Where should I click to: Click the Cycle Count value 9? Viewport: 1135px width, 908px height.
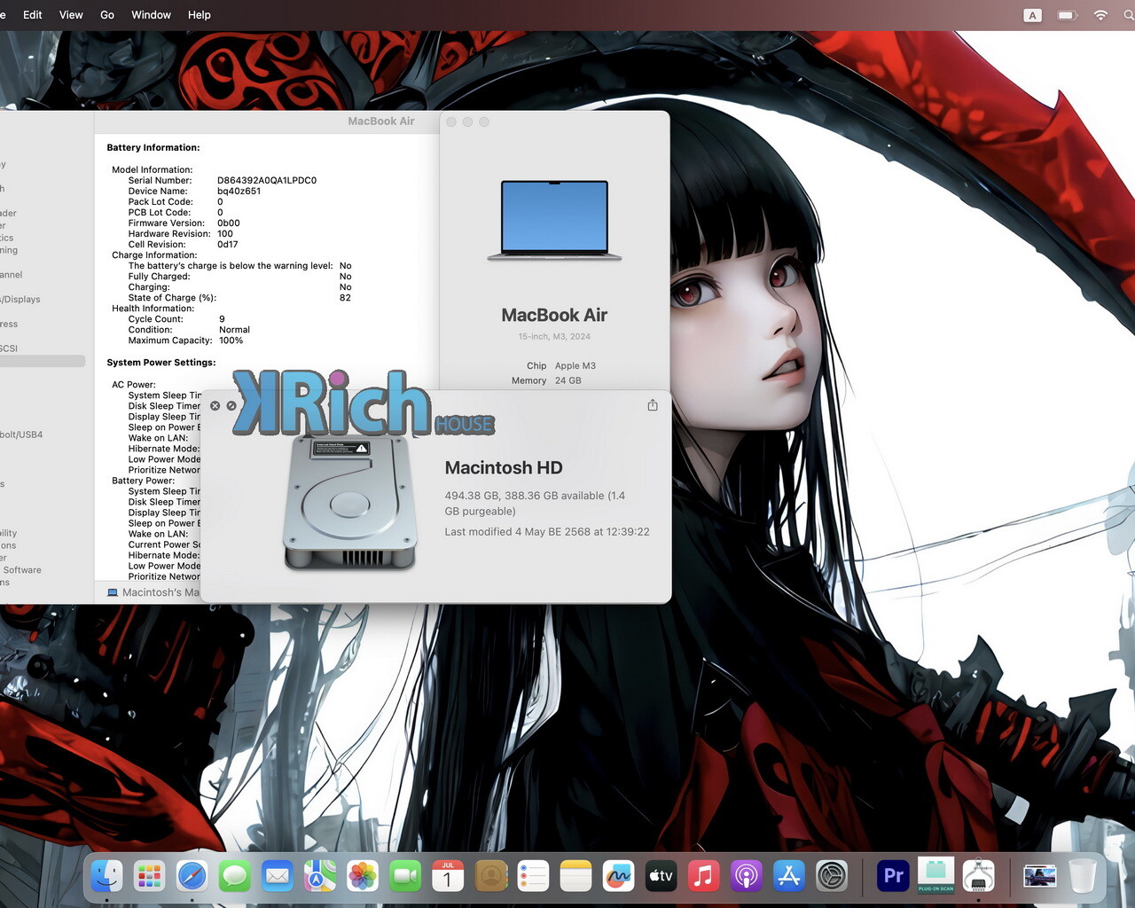[222, 319]
